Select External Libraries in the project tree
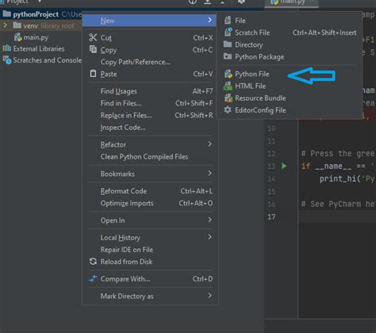 39,48
